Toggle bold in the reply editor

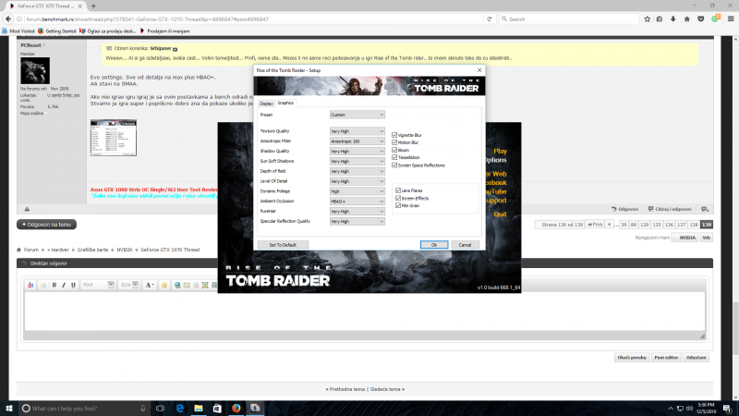click(55, 285)
